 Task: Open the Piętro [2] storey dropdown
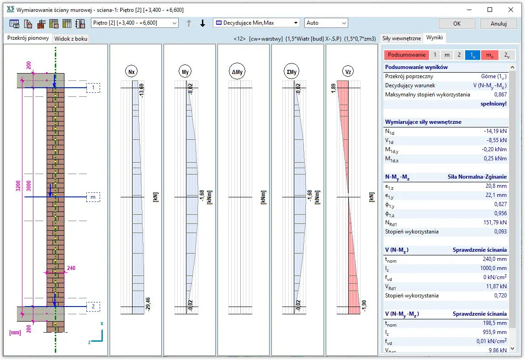(135, 23)
